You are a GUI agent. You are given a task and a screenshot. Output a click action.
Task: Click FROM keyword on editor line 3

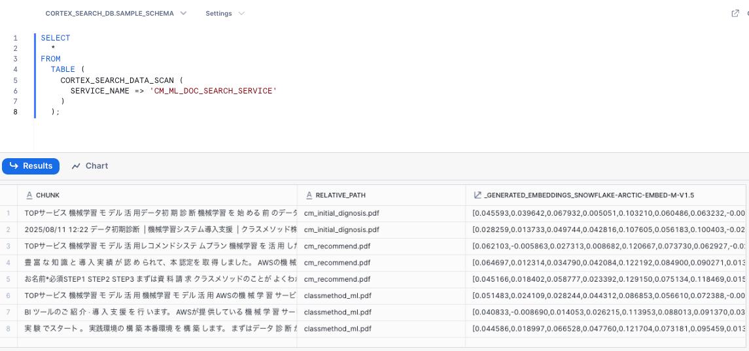tap(50, 59)
